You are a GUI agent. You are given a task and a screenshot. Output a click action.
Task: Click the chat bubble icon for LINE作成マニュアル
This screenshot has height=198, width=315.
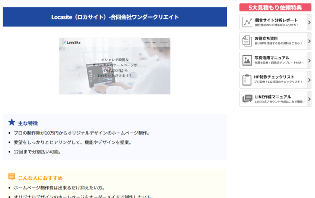247,99
